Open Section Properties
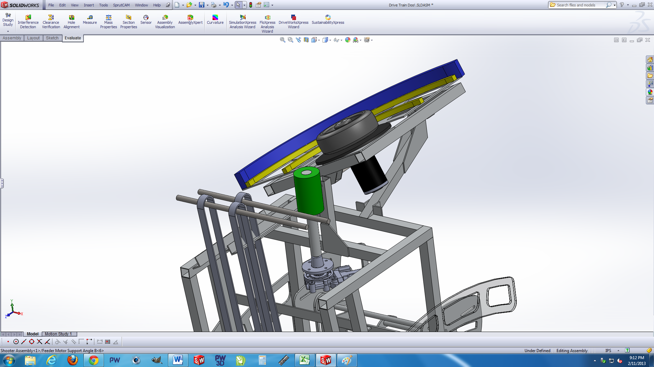 pos(128,22)
